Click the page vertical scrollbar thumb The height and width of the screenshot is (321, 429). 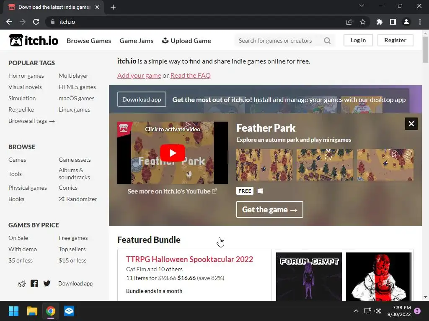tap(425, 49)
